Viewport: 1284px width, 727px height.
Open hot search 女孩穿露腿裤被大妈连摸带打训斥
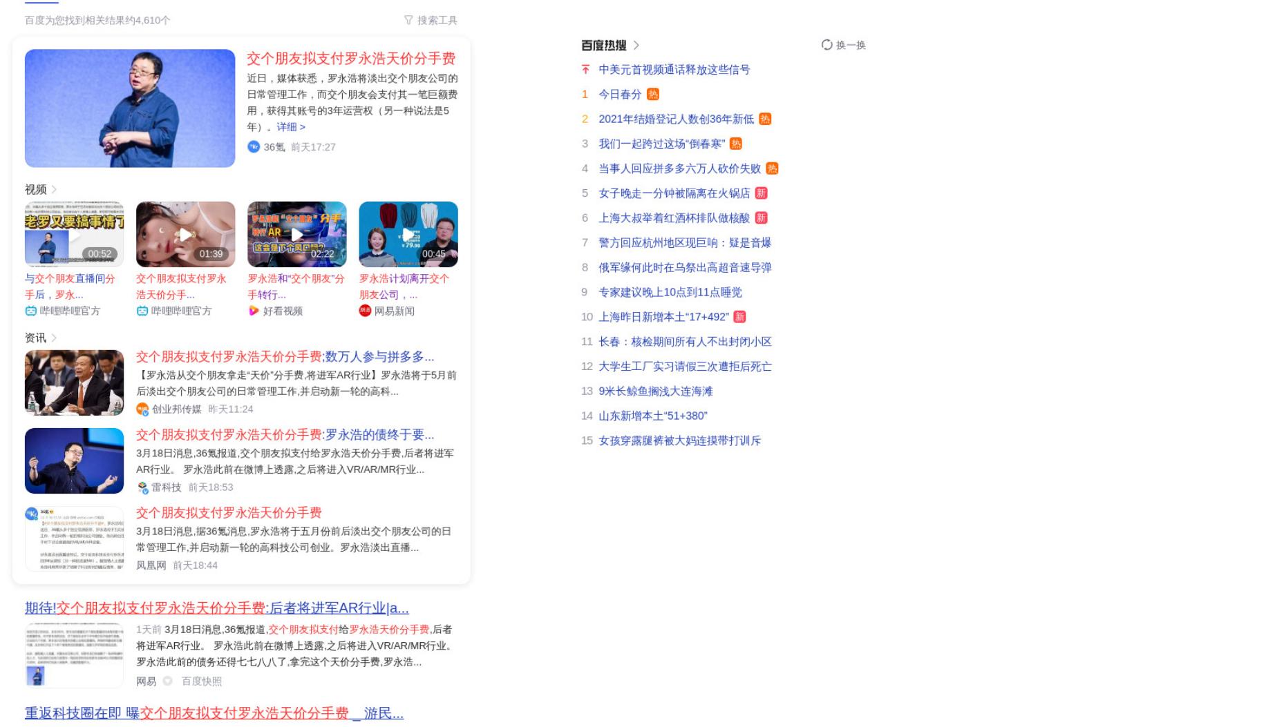(x=680, y=440)
